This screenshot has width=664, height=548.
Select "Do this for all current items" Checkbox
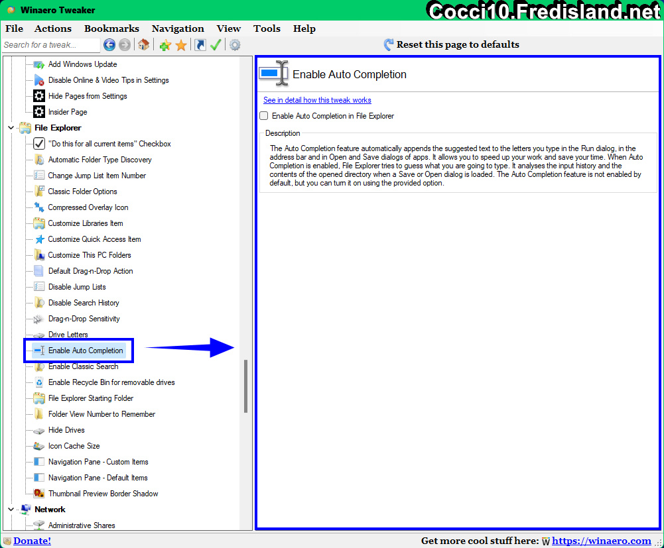coord(109,144)
